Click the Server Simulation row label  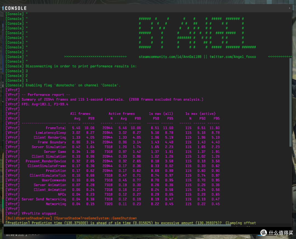click(x=49, y=147)
